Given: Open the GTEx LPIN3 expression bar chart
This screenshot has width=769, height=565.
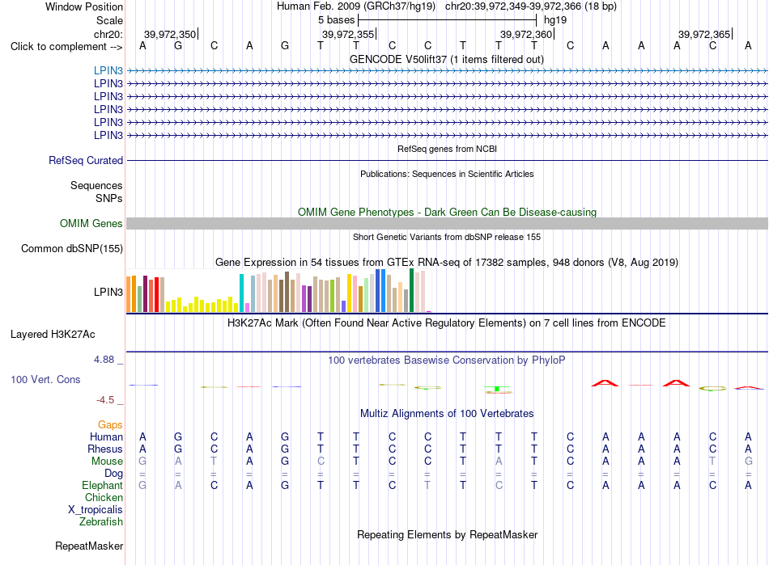Looking at the screenshot, I should (x=278, y=290).
